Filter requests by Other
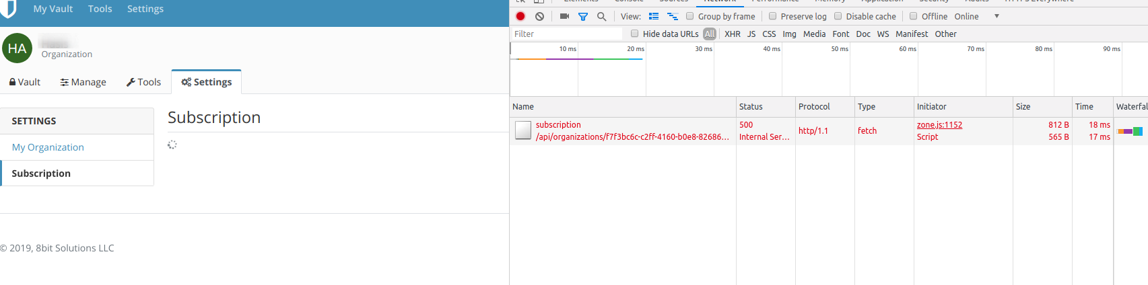The width and height of the screenshot is (1148, 285). [945, 34]
